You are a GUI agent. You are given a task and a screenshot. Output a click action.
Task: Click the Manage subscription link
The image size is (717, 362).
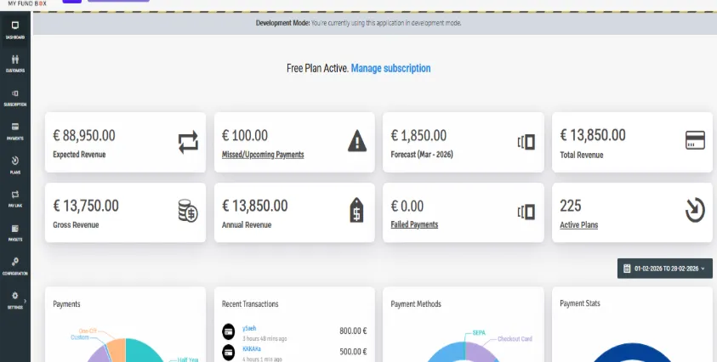pos(390,68)
